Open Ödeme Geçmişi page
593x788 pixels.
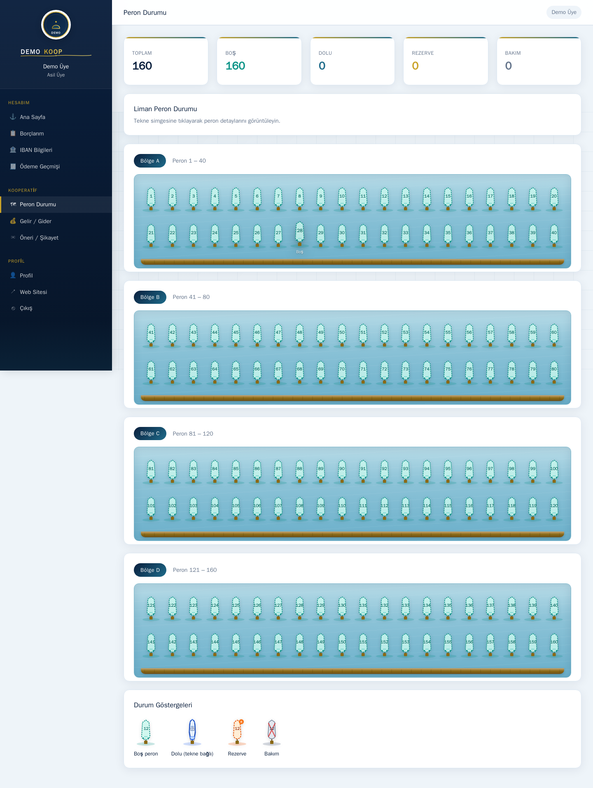(x=56, y=166)
